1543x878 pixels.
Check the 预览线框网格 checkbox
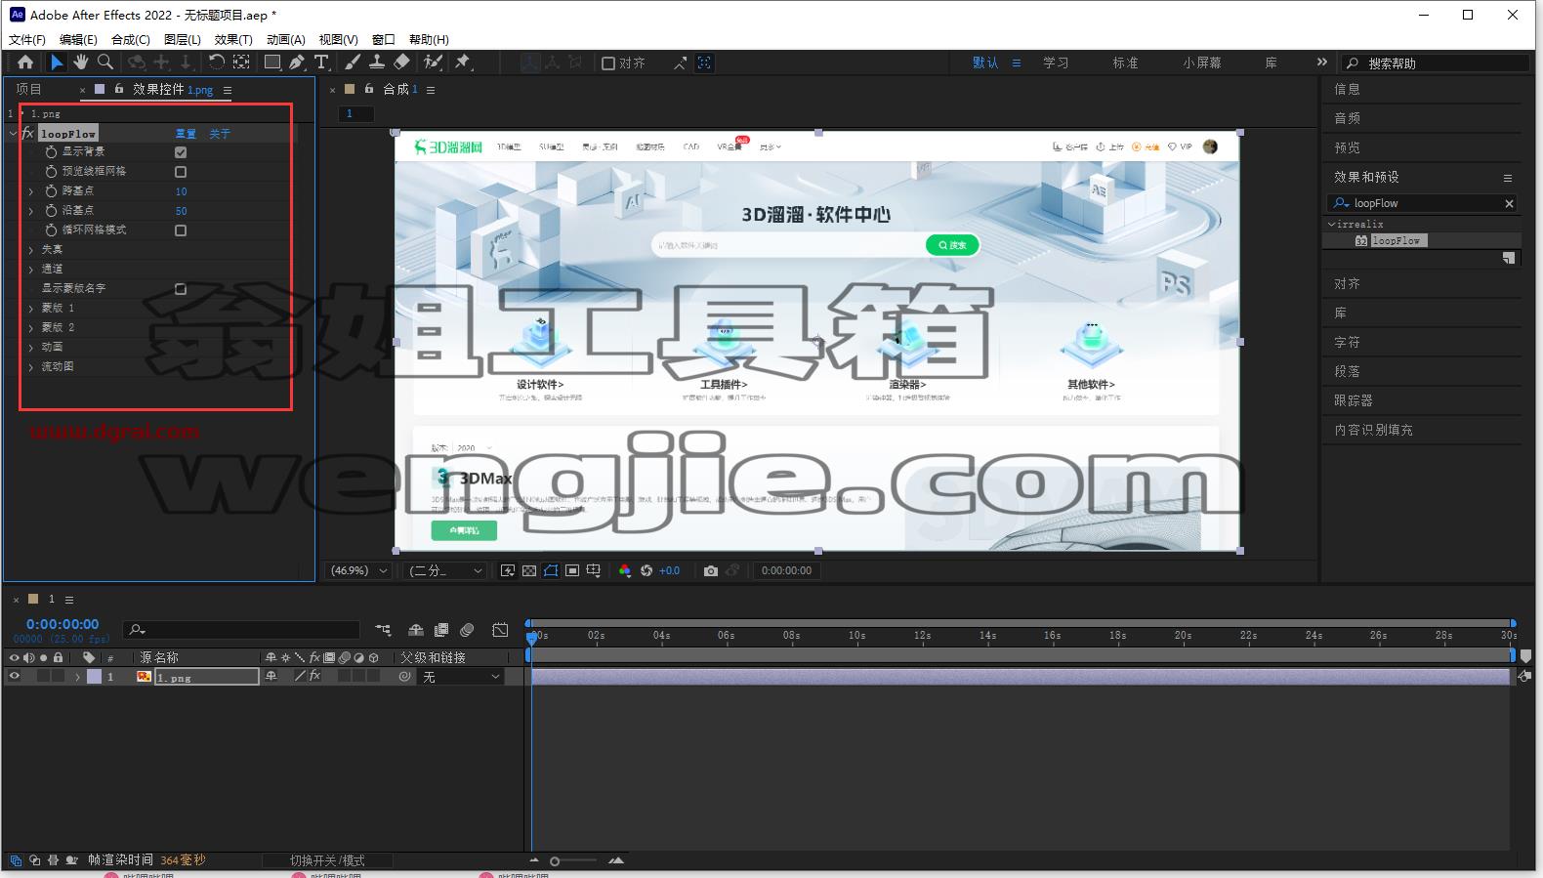[181, 172]
